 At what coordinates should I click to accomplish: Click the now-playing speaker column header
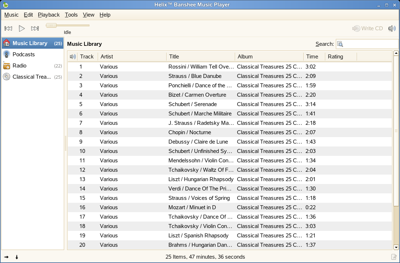[73, 57]
